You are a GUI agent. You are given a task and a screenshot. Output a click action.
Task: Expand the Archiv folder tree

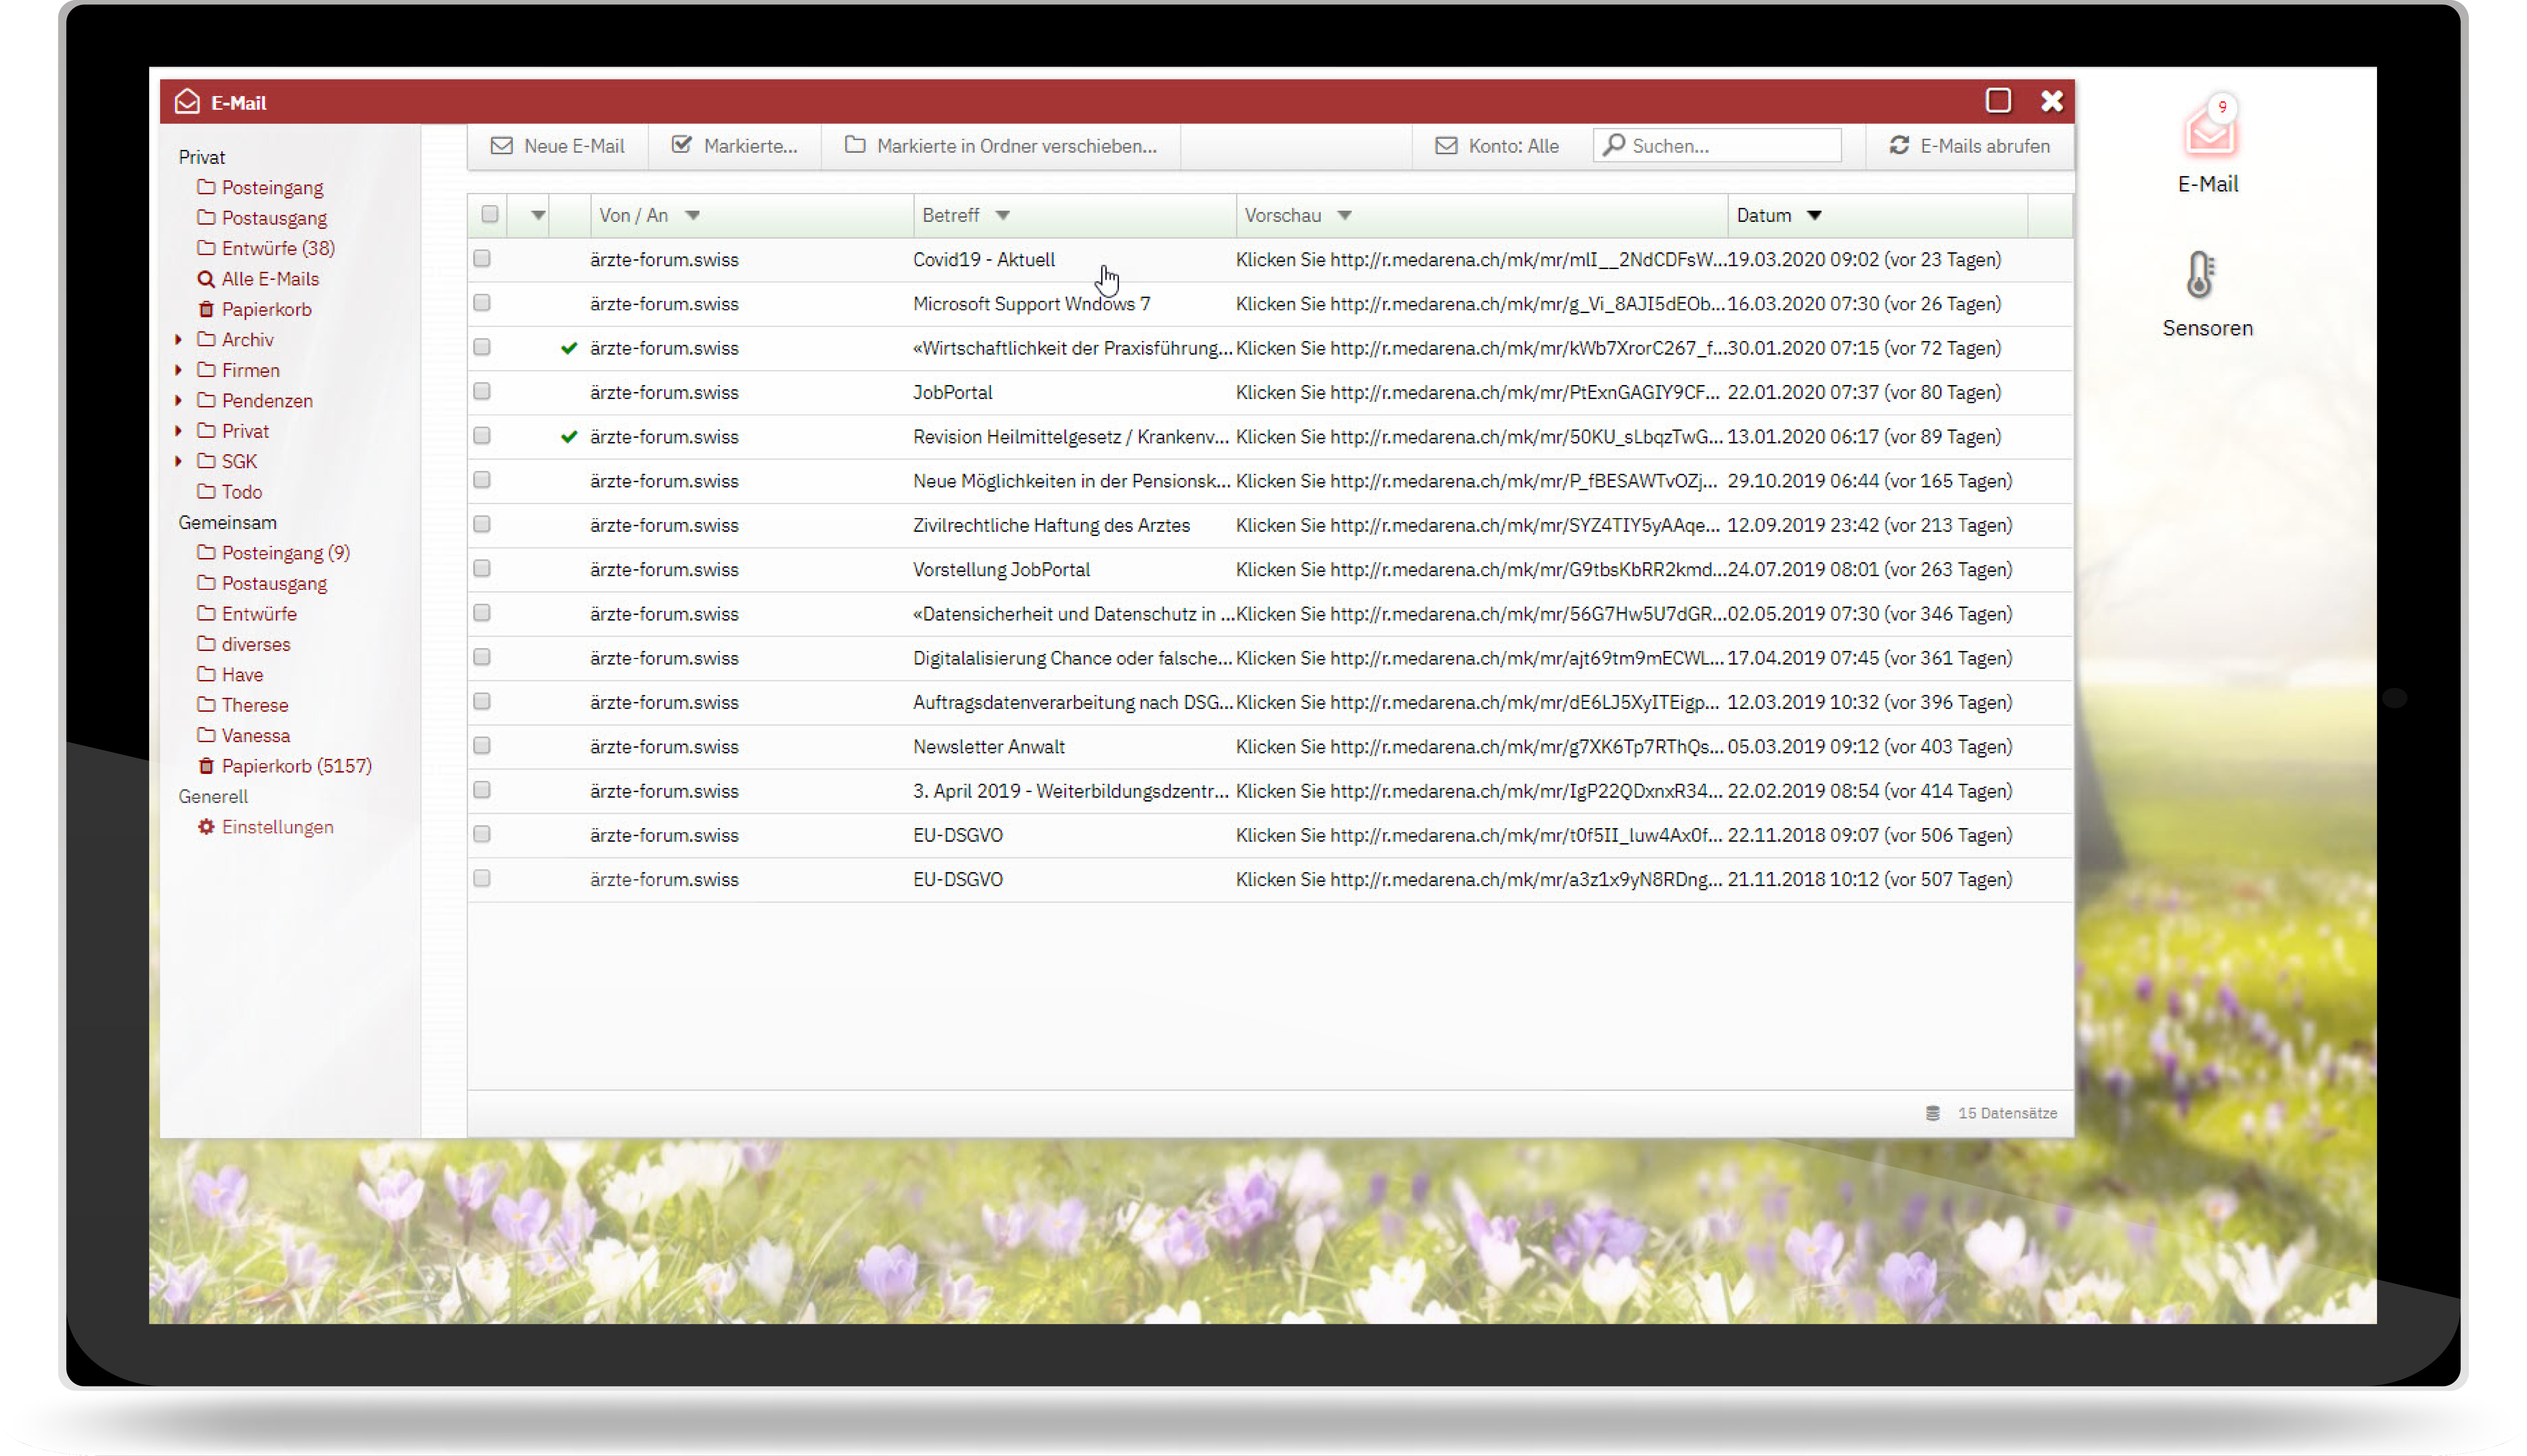[178, 340]
